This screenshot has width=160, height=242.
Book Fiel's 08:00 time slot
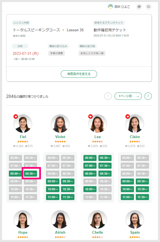pos(16,174)
